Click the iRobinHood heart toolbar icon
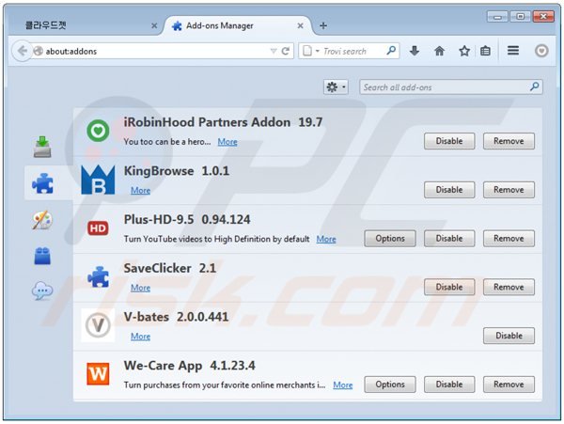Screen dimensions: 564x424 tap(541, 51)
